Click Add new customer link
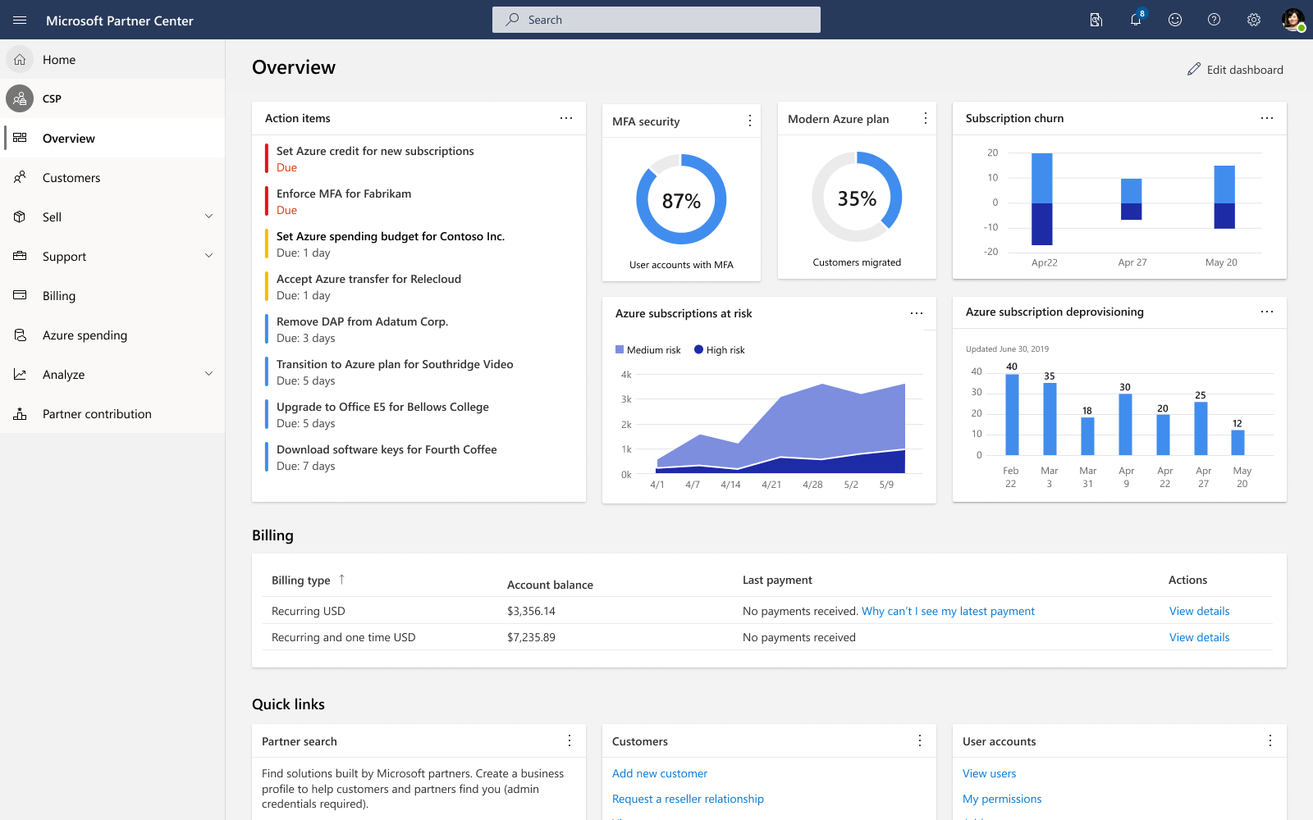 [x=660, y=773]
